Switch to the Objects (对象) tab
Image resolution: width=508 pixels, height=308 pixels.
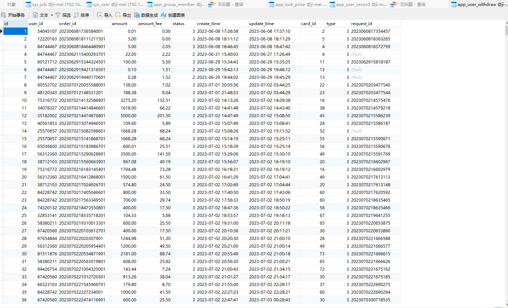(12, 5)
